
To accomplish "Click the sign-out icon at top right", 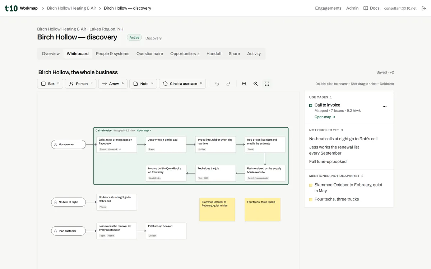I will point(424,8).
